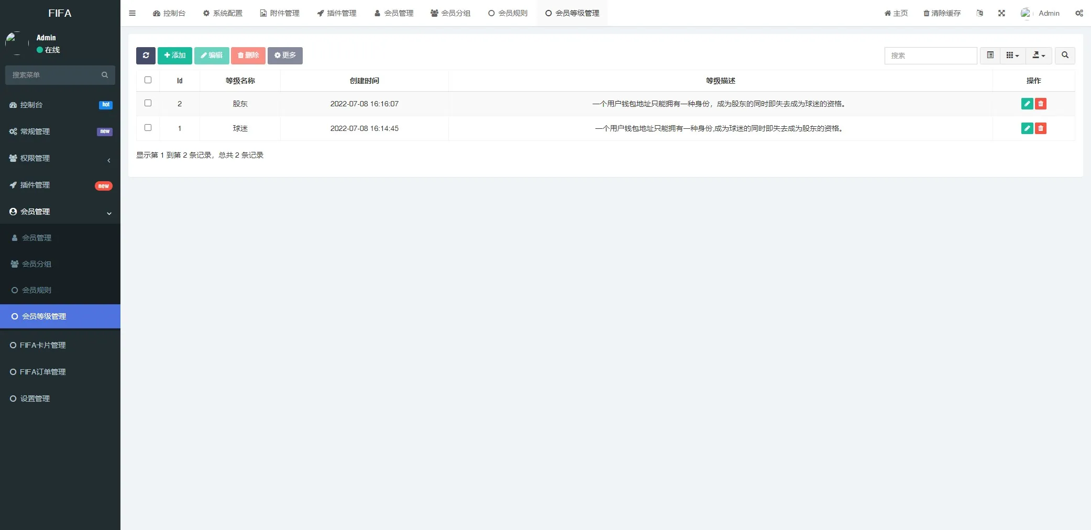The height and width of the screenshot is (530, 1091).
Task: Delete the 股东 row with trash icon
Action: point(1041,104)
